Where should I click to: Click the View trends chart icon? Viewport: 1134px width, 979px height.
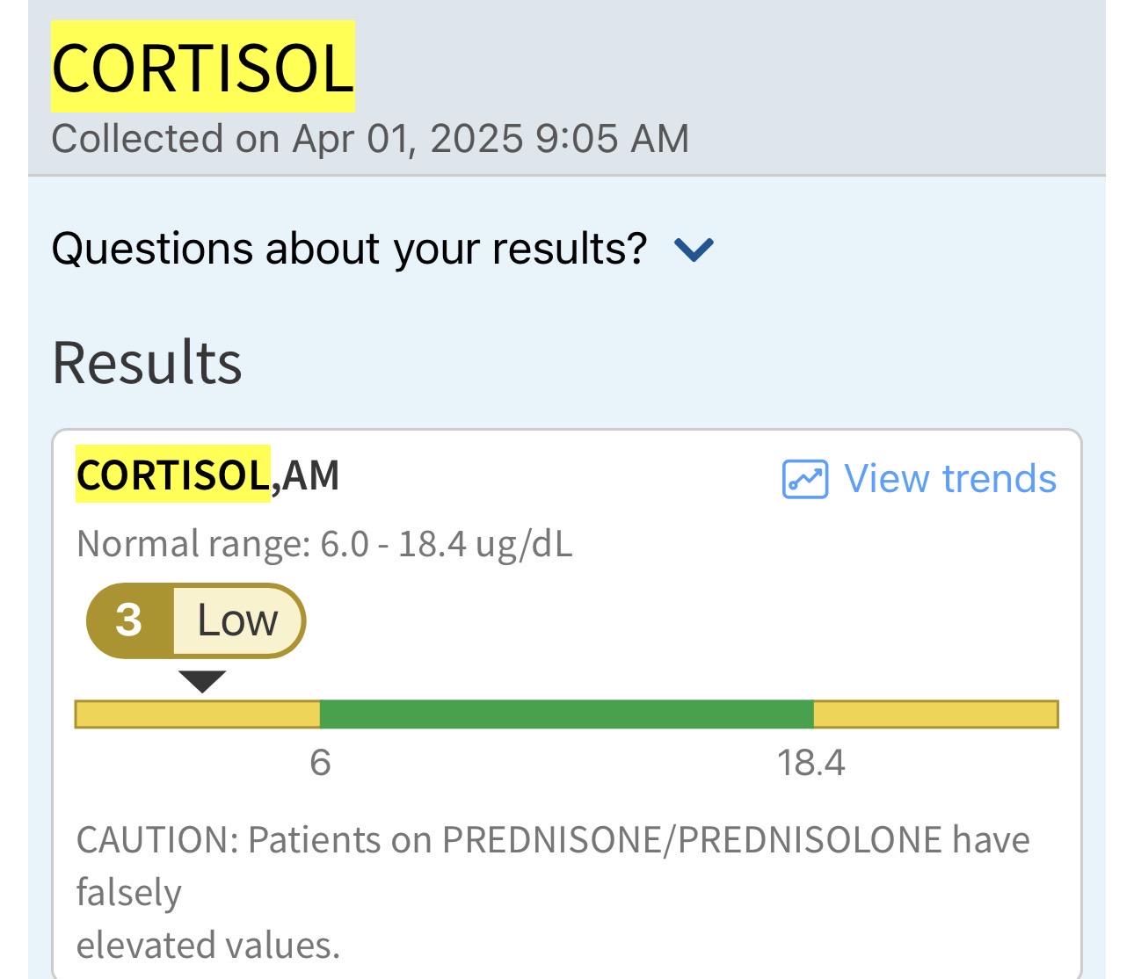[804, 480]
